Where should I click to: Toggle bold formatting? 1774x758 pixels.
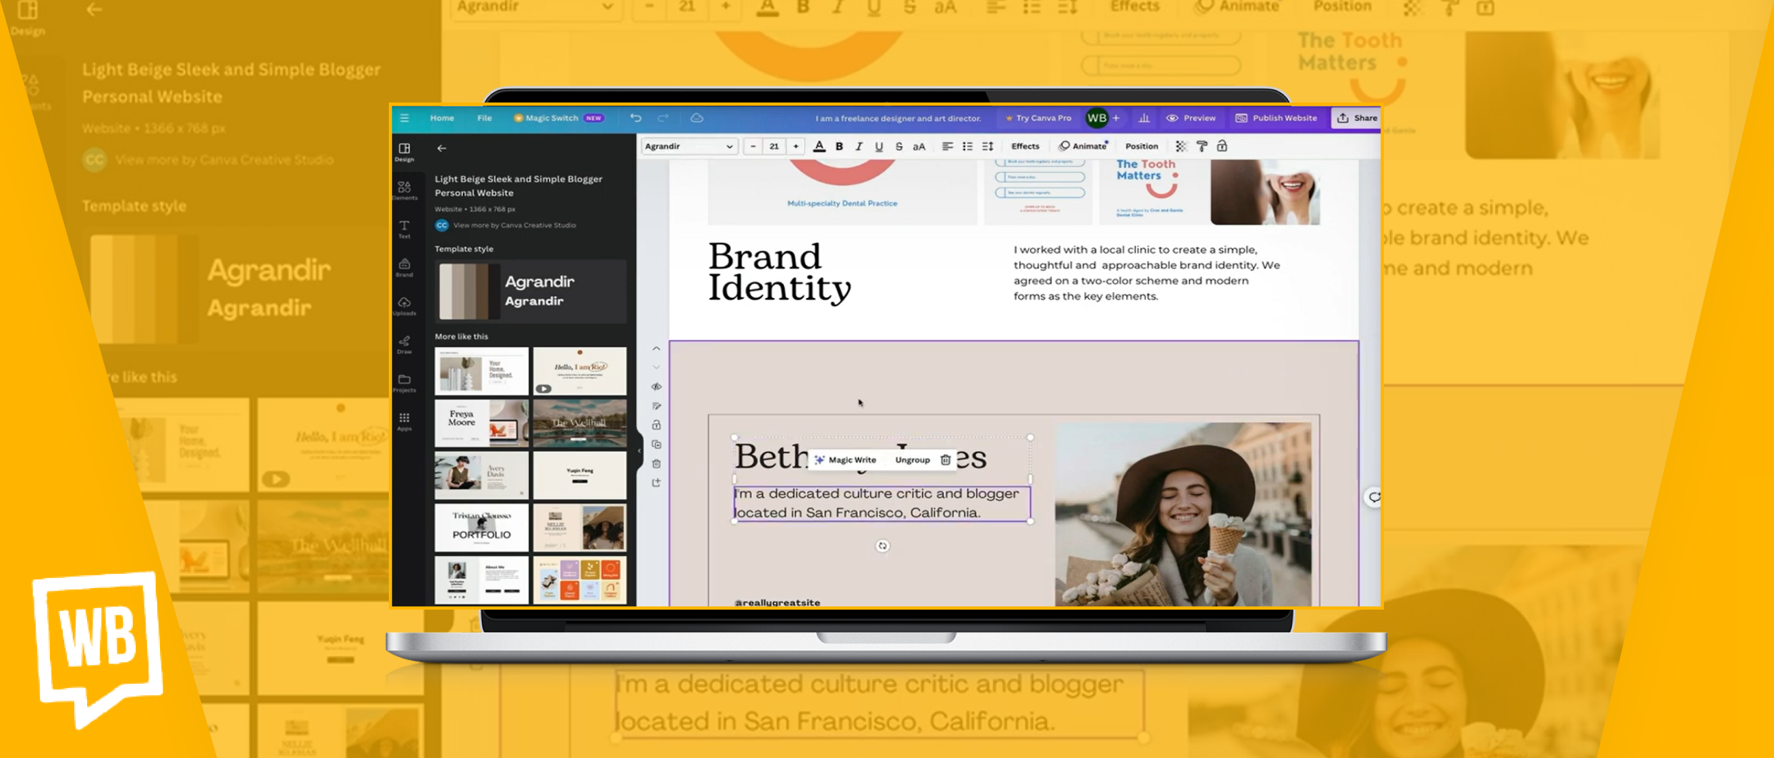839,146
